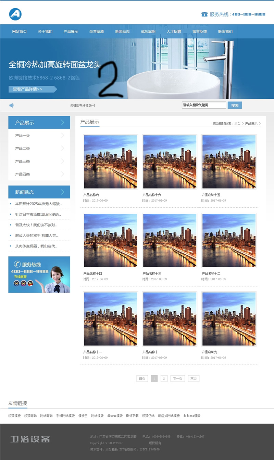
Task: Click the 查看产品详情 banner button
Action: tap(31, 89)
